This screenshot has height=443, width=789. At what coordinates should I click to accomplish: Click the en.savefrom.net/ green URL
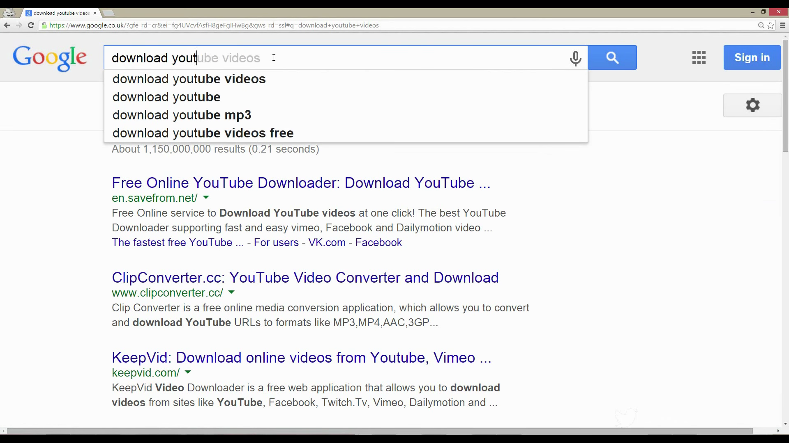155,198
